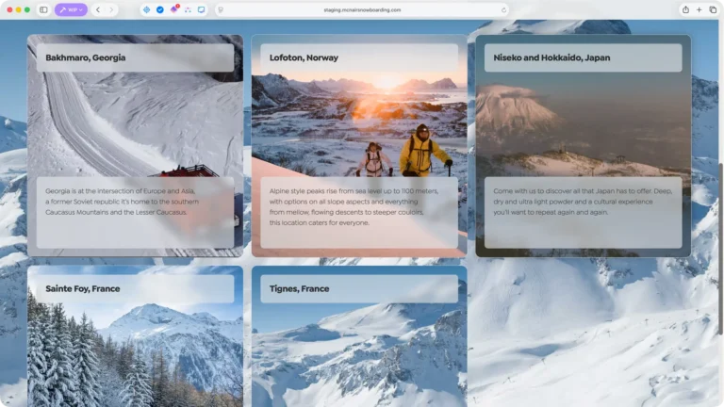Click the blue checkmark extension icon
The image size is (724, 407).
coord(159,9)
